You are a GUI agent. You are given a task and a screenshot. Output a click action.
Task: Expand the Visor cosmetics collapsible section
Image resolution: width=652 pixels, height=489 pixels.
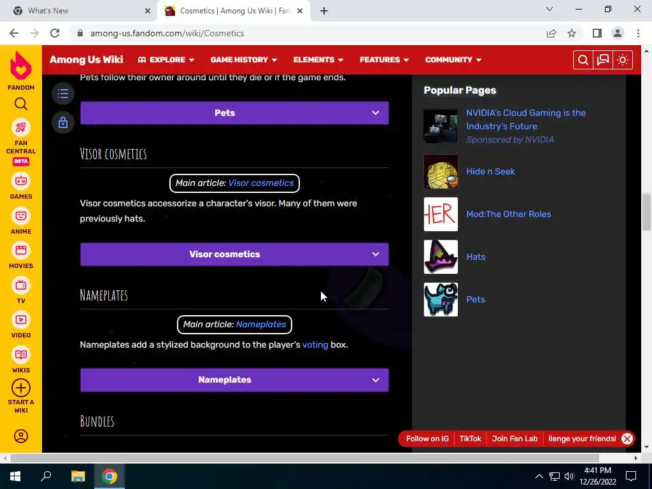click(234, 254)
